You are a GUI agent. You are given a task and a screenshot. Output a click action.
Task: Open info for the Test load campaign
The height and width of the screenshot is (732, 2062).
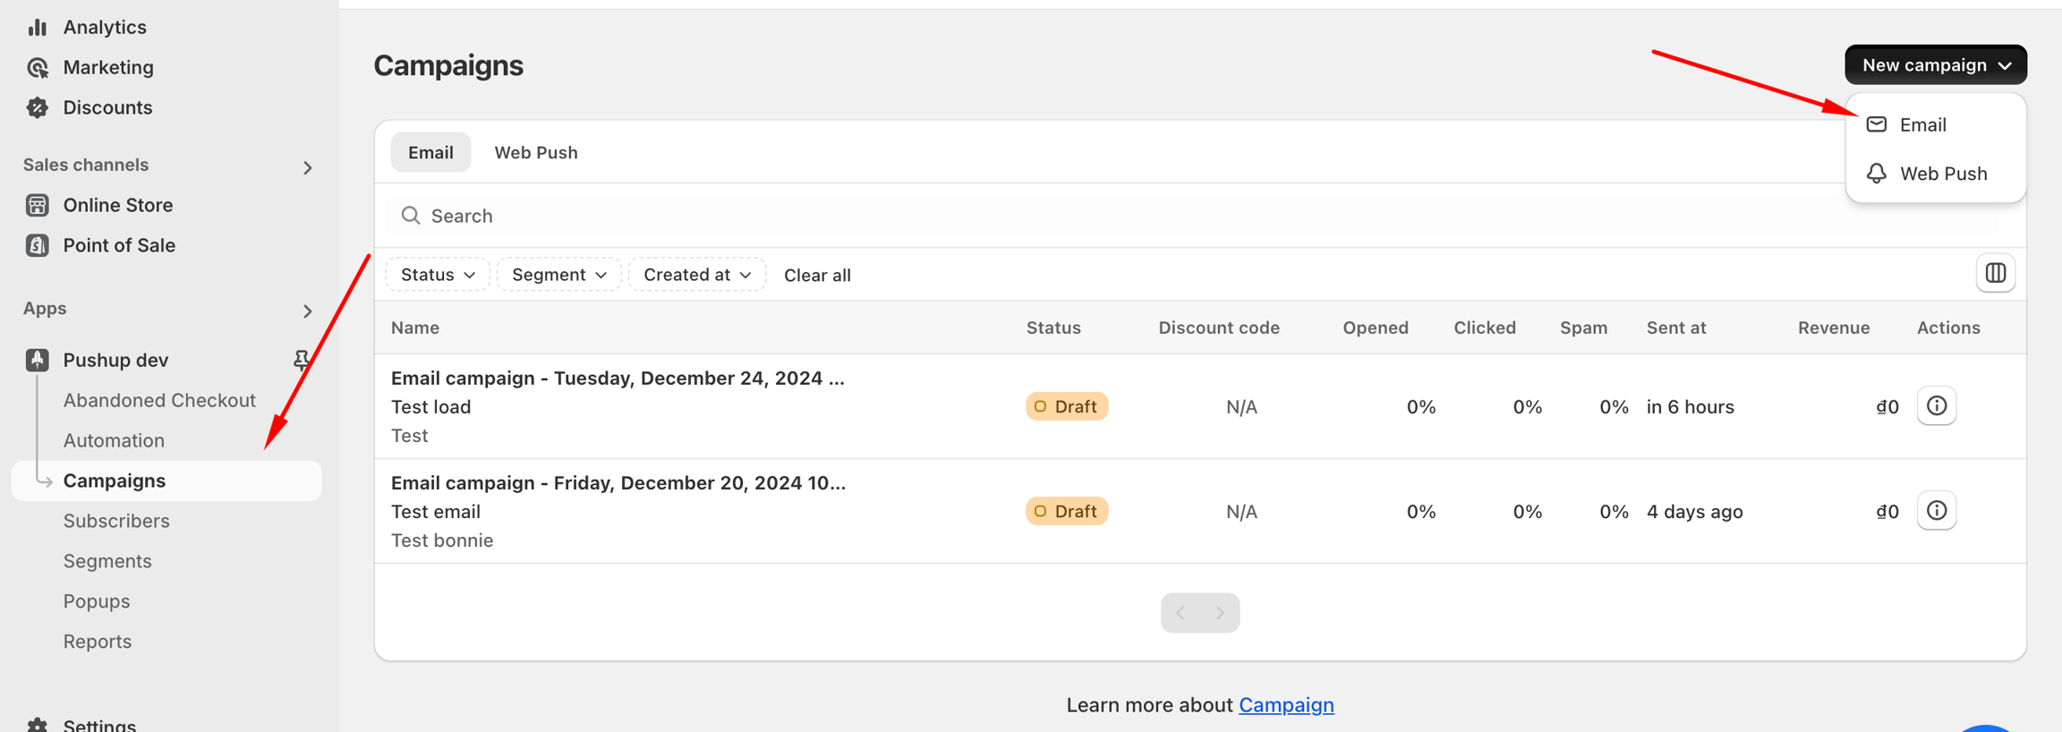1936,406
